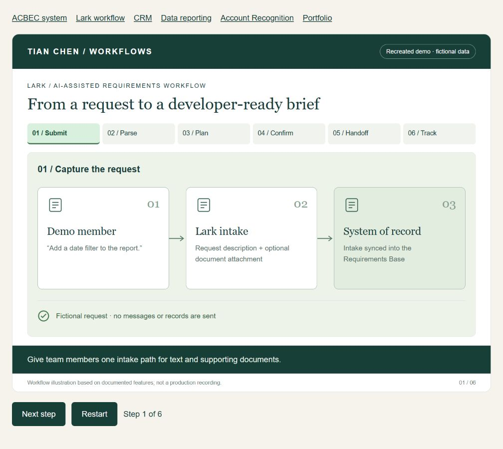Click the number 01 on Demo member card

click(153, 205)
